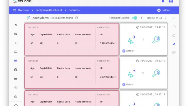Open the filter options icon

(x=173, y=18)
